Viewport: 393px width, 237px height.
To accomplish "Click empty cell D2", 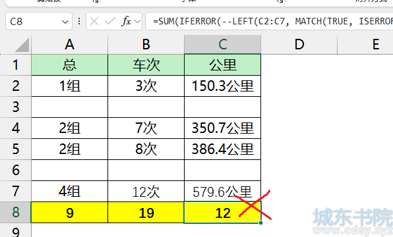I will tap(299, 86).
